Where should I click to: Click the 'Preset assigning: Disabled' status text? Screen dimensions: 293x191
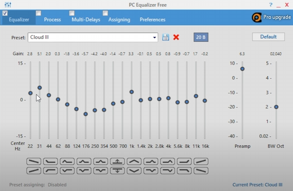pos(38,185)
